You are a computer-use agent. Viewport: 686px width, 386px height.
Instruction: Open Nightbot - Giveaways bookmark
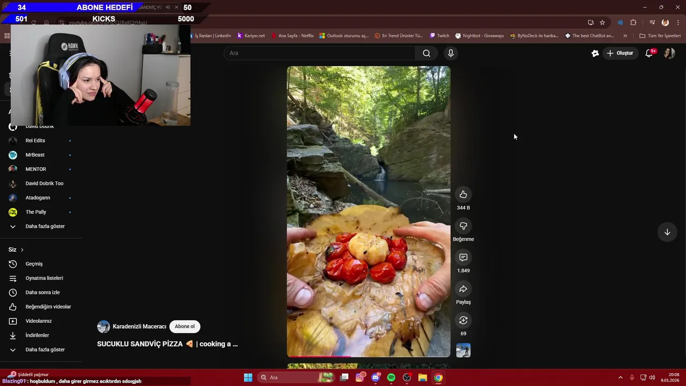pos(480,36)
